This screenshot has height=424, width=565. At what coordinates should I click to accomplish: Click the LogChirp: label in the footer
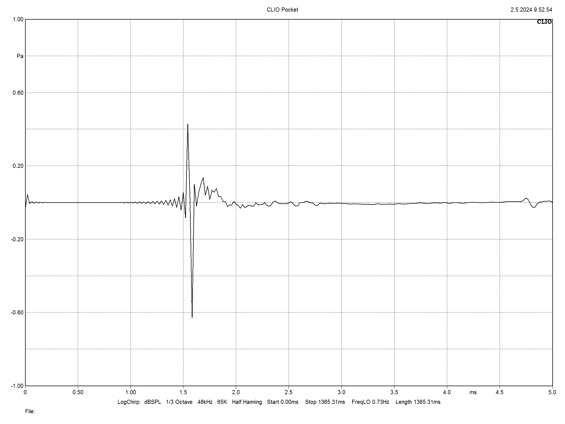coord(129,402)
